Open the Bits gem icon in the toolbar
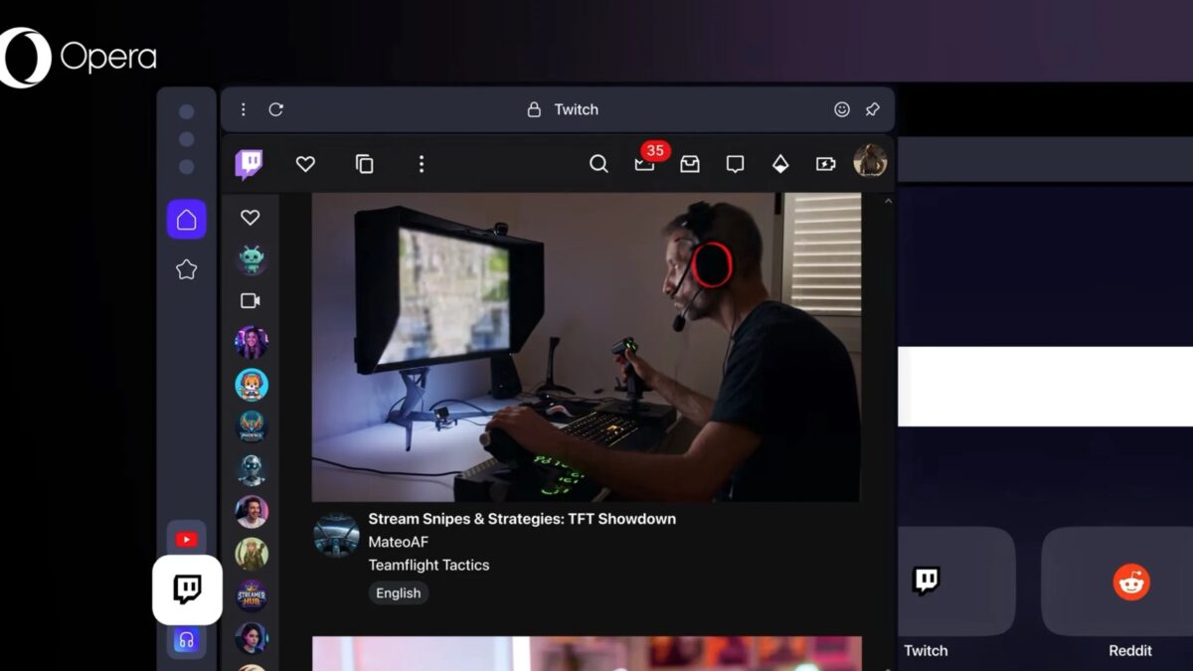 (x=780, y=163)
